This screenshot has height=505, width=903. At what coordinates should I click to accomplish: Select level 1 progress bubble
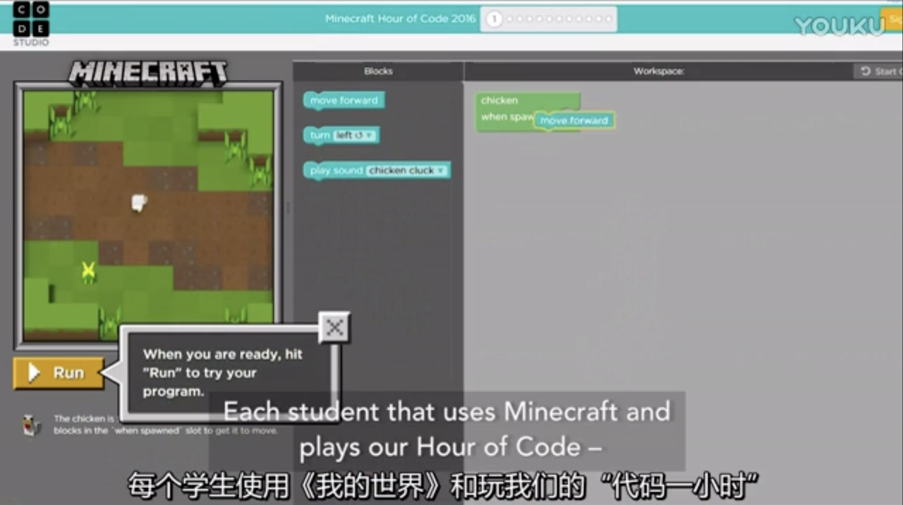[494, 19]
